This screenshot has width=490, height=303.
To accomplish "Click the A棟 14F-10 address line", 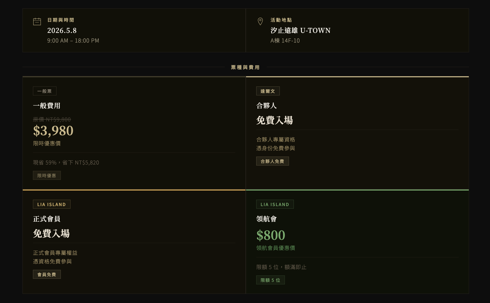I will click(285, 41).
